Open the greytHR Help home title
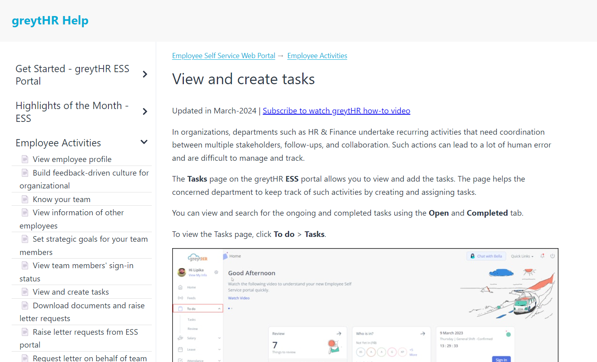 tap(50, 20)
